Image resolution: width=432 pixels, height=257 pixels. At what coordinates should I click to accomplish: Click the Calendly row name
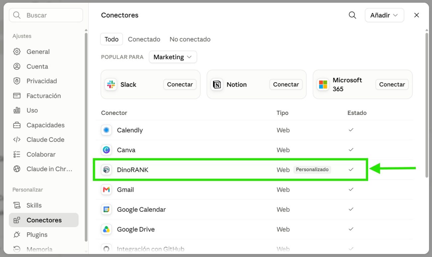(x=130, y=130)
